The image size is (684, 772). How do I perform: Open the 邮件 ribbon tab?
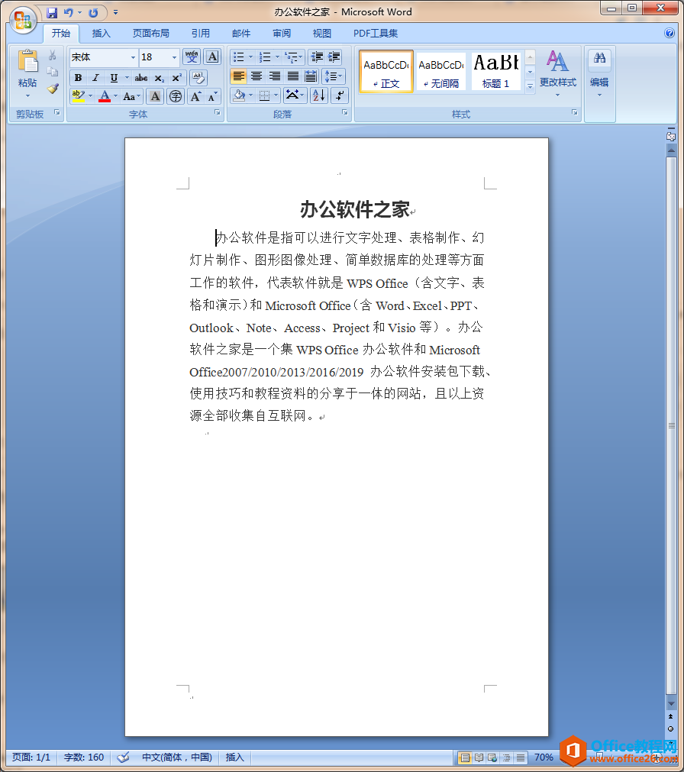[x=241, y=34]
